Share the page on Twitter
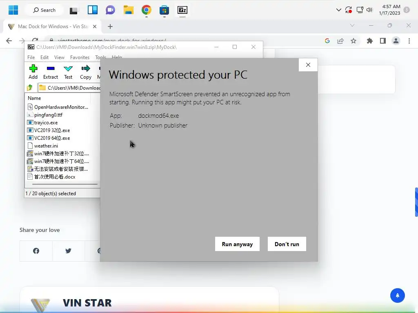The height and width of the screenshot is (313, 418). point(68,251)
